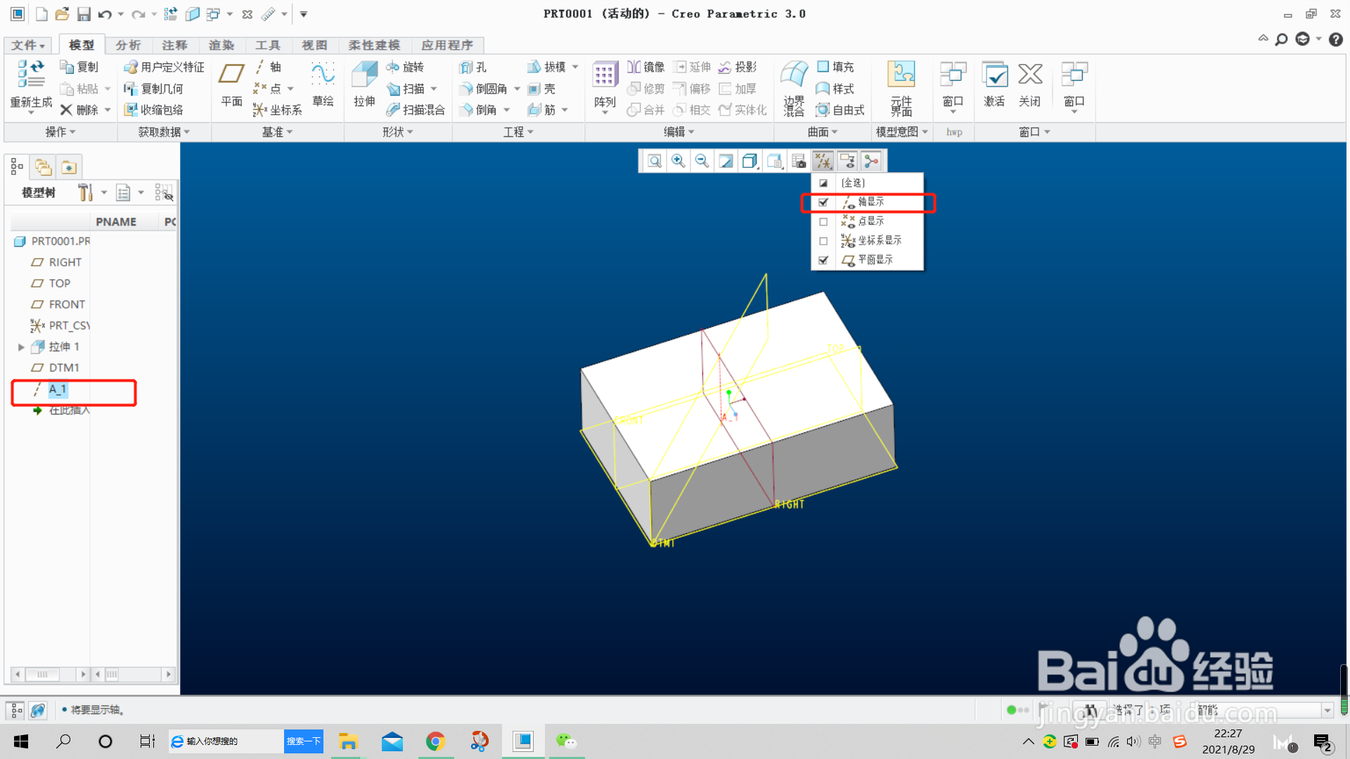Toggle the 全选 select-all checkbox
Screen dimensions: 1350x759
coord(823,183)
